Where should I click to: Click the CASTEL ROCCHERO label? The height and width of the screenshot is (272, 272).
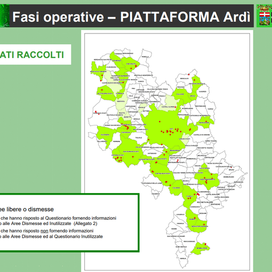[x=222, y=197]
